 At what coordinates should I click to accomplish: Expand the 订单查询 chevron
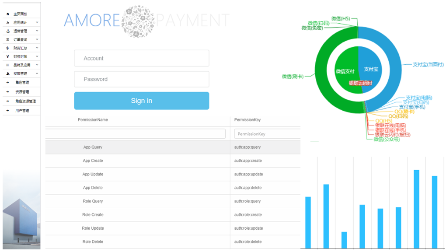(x=37, y=39)
